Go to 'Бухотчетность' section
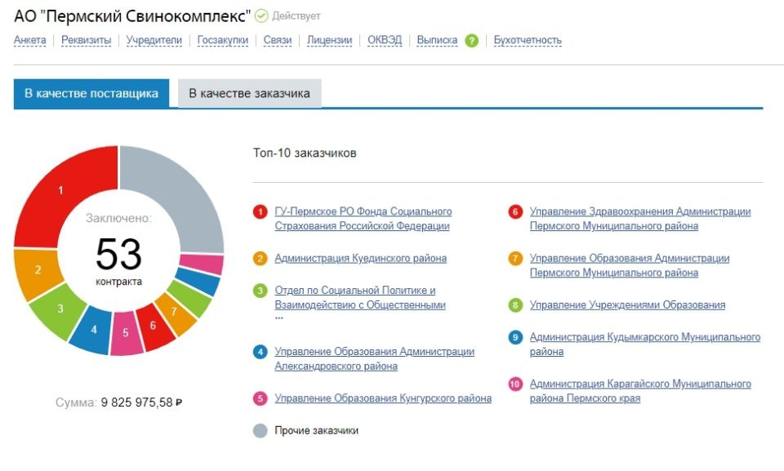Viewport: 784px width, 471px height. click(x=528, y=41)
